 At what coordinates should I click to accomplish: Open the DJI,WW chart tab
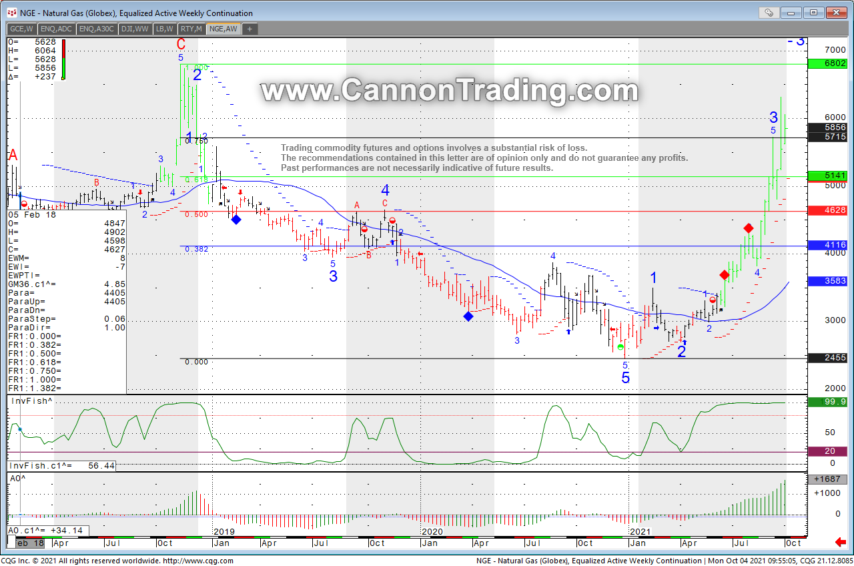pyautogui.click(x=135, y=29)
